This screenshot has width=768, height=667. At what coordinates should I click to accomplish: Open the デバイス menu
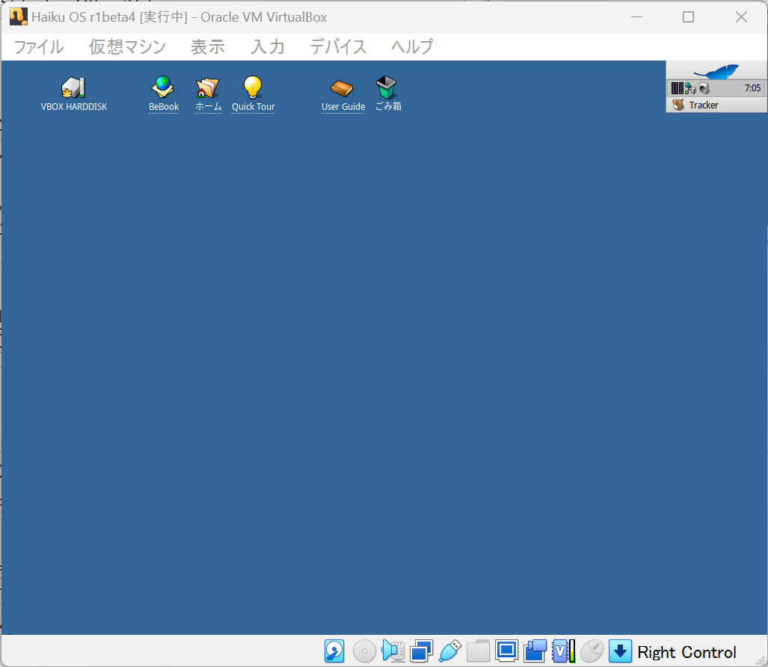tap(338, 47)
